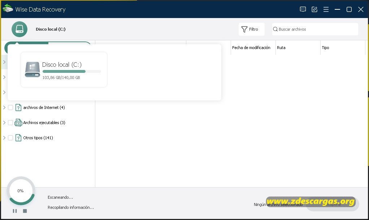
Task: Click the Disco local (C:) header label
Action: (51, 29)
